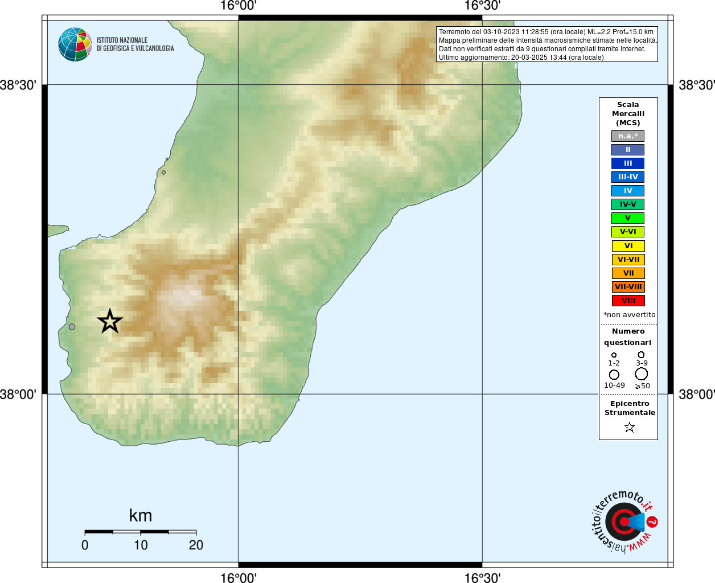Click the 3-9 questionnaires circle symbol
715x583 pixels.
point(641,355)
